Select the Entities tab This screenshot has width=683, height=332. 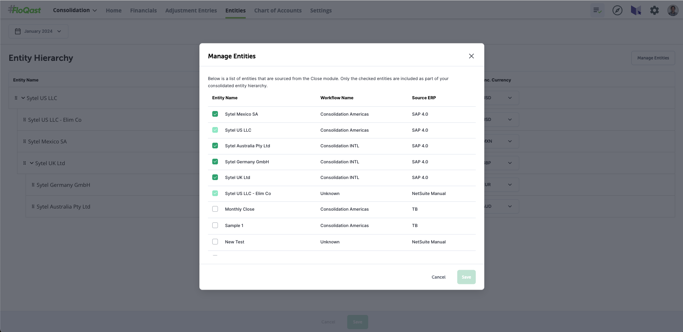[235, 11]
